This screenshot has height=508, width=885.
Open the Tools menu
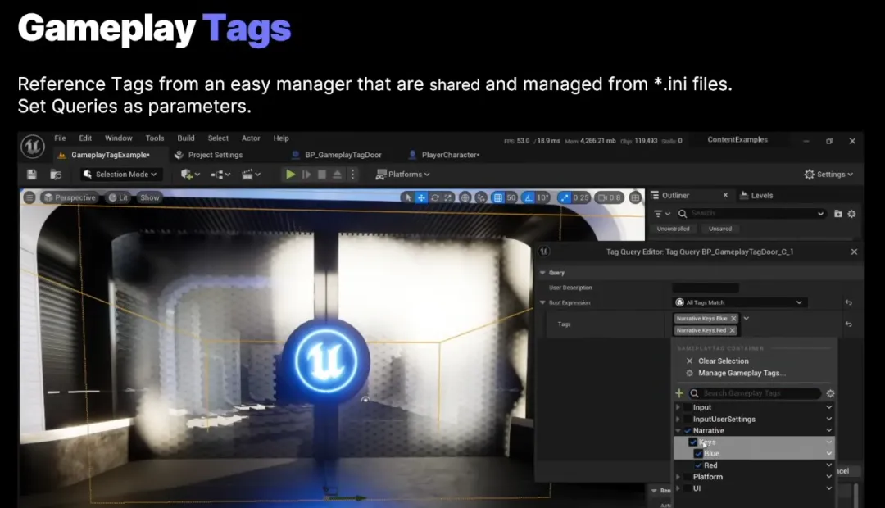click(155, 138)
